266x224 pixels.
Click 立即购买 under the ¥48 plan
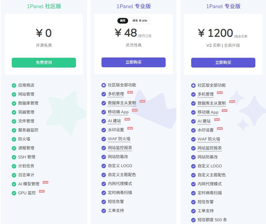[133, 63]
